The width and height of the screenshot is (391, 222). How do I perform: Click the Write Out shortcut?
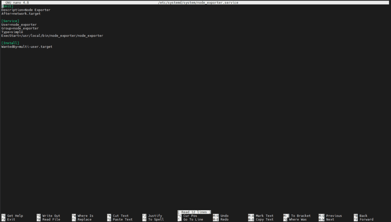click(x=49, y=216)
